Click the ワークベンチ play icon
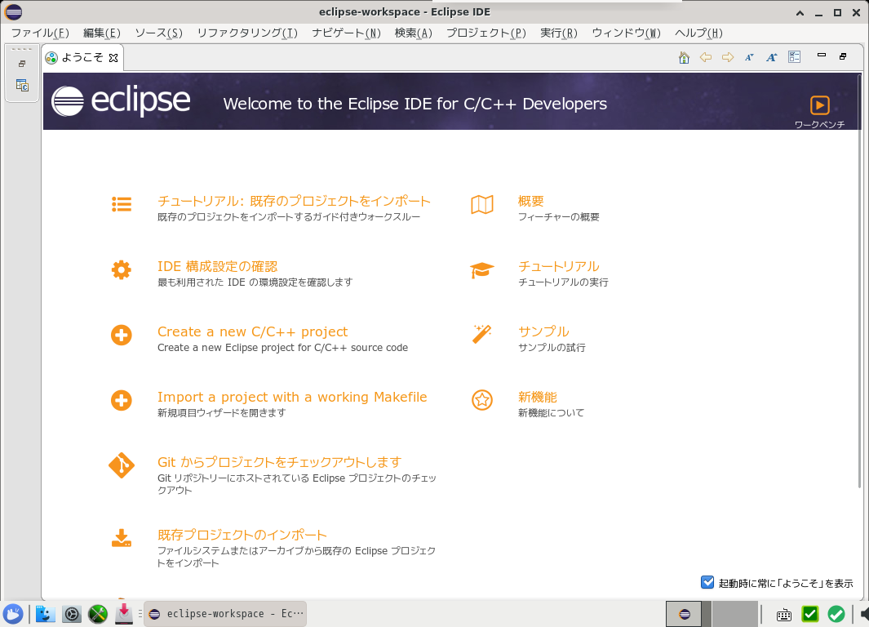869x627 pixels. coord(820,104)
